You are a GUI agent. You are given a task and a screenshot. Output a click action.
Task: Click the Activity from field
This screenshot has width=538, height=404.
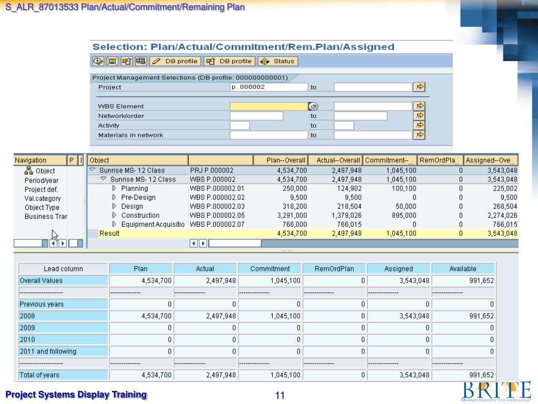coord(240,126)
